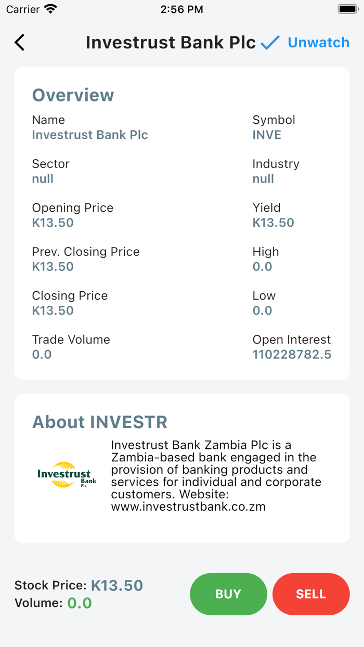The height and width of the screenshot is (647, 364).
Task: Tap the Opening Price value
Action: click(53, 223)
